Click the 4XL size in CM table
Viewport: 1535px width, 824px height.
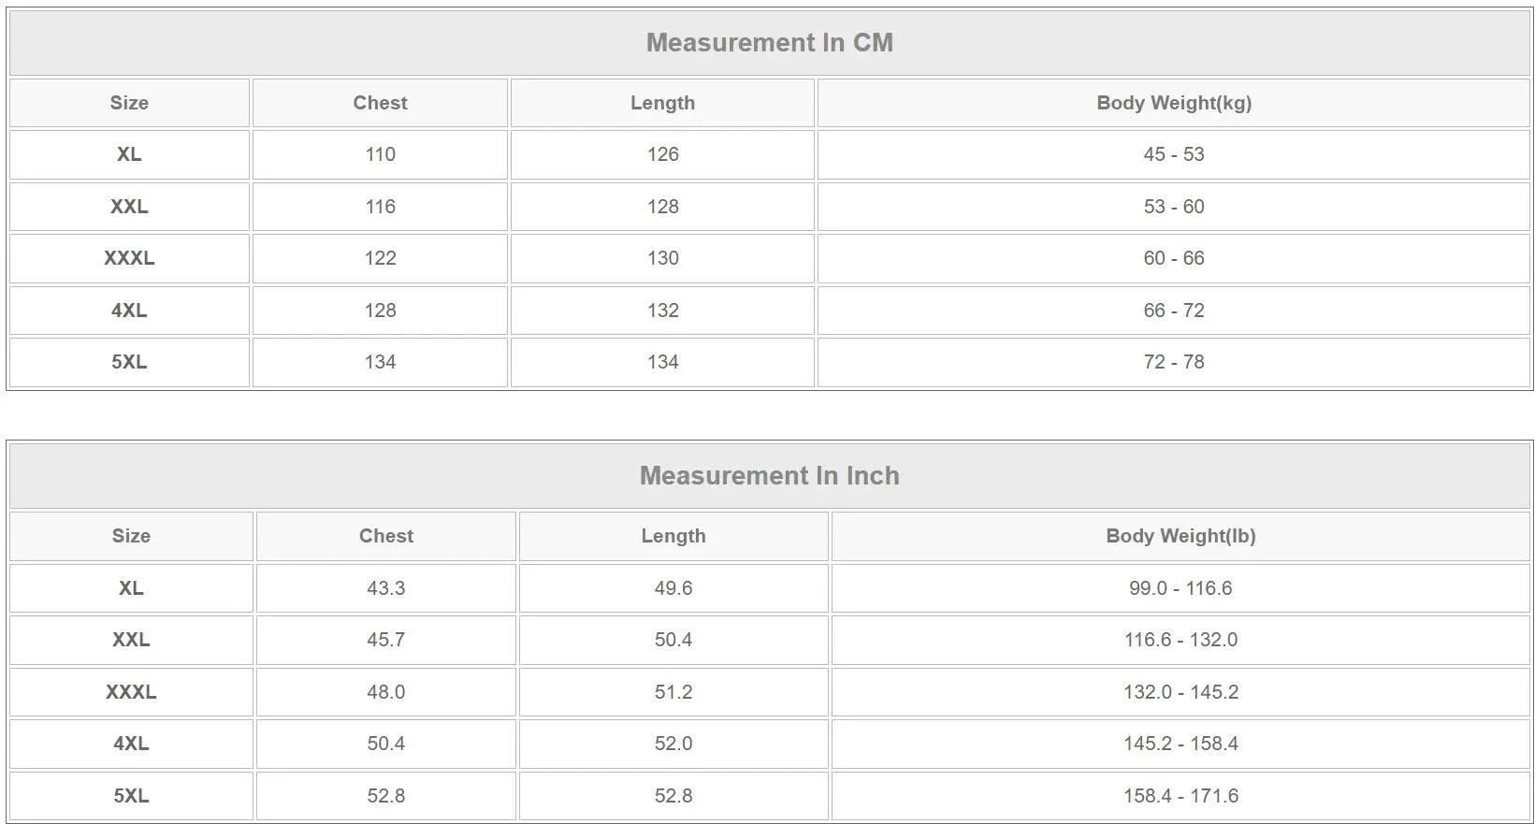pos(129,311)
